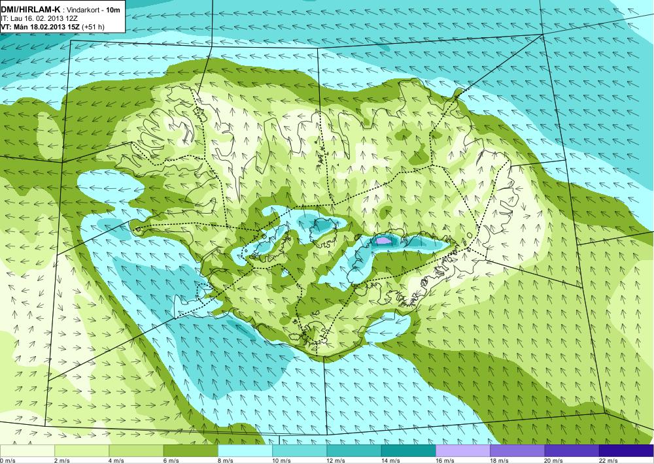Click the 4–6 m/s green legend swatch
Screen dimensions: 654x464
[137, 451]
